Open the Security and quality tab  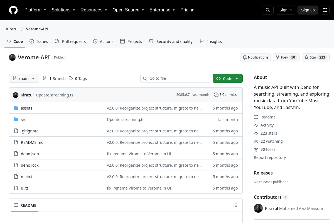(171, 42)
